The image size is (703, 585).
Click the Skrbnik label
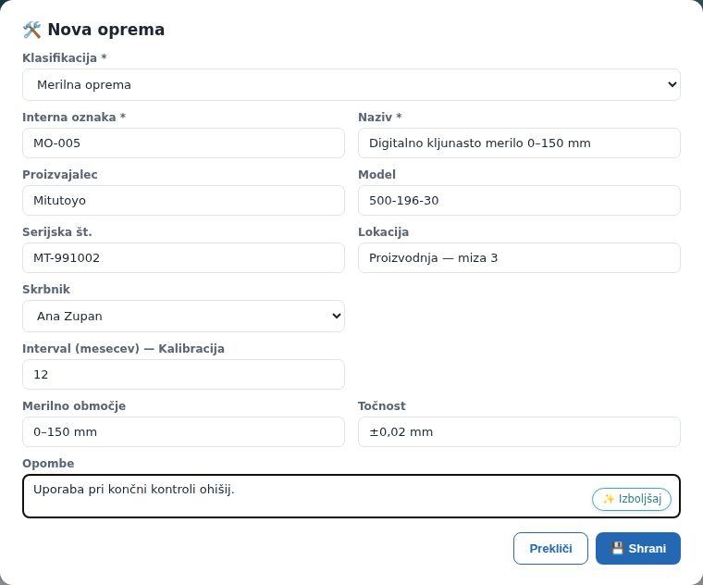(x=46, y=290)
